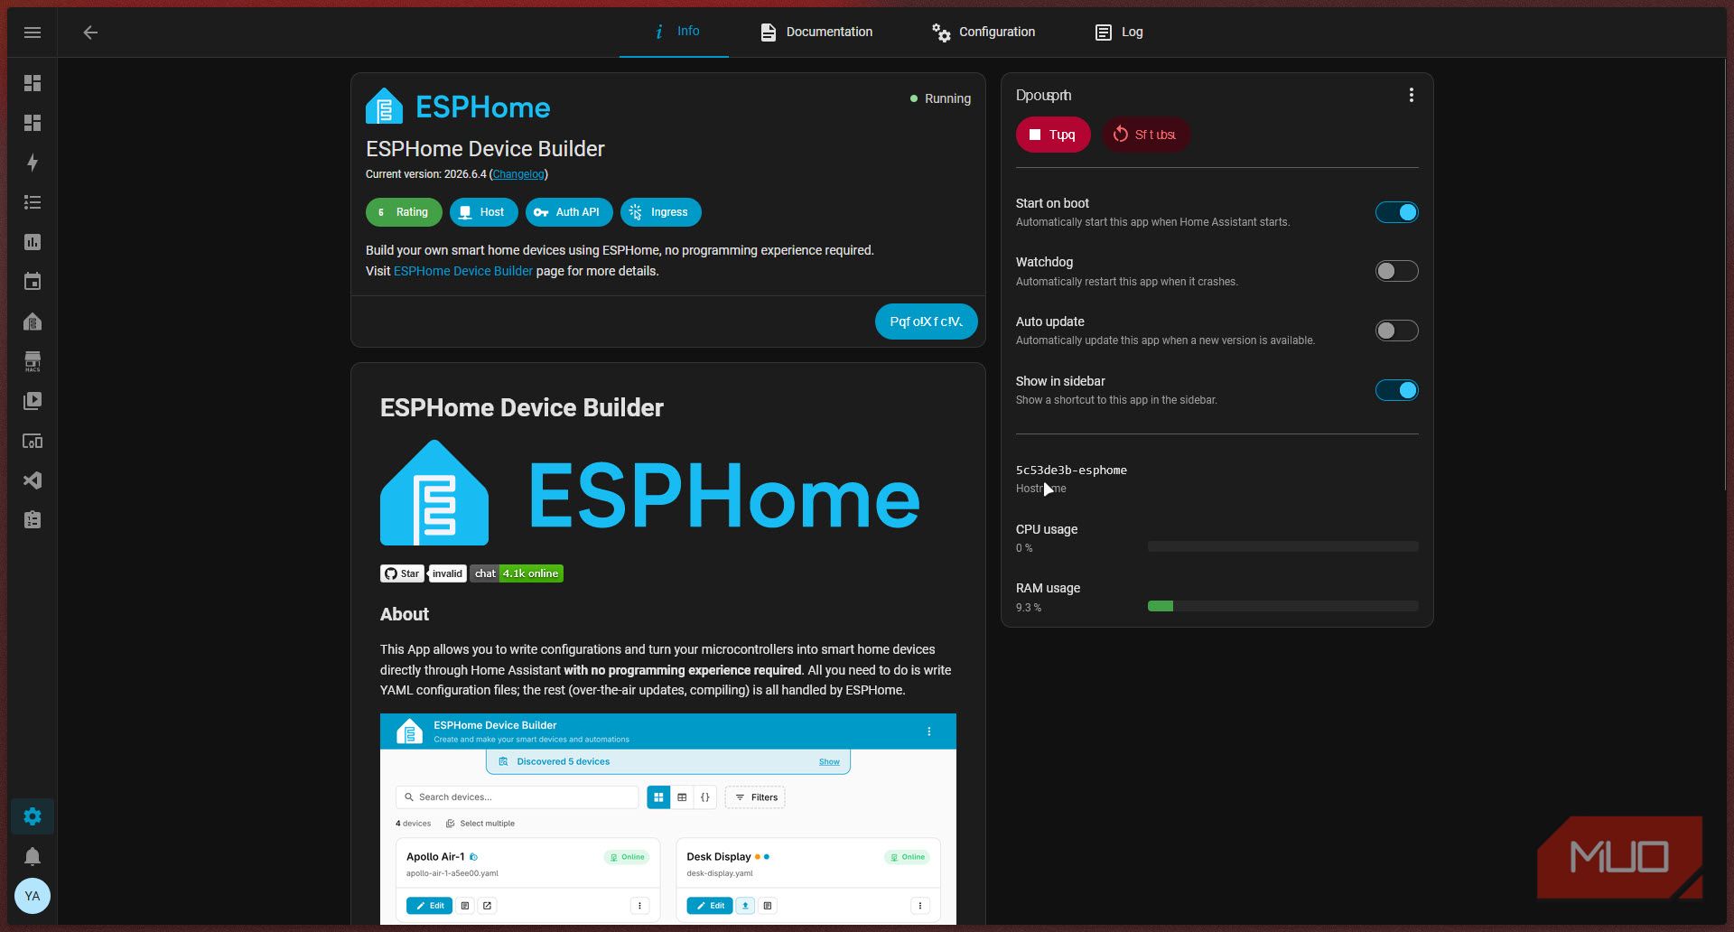The height and width of the screenshot is (932, 1734).
Task: Go back with the left arrow
Action: pyautogui.click(x=90, y=33)
